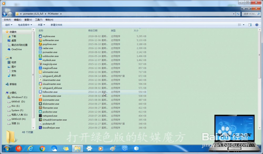Select 图片 library
The width and height of the screenshot is (263, 154).
14,67
